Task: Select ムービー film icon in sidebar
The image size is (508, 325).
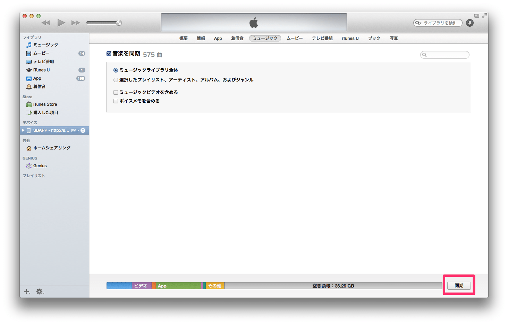Action: coord(29,53)
